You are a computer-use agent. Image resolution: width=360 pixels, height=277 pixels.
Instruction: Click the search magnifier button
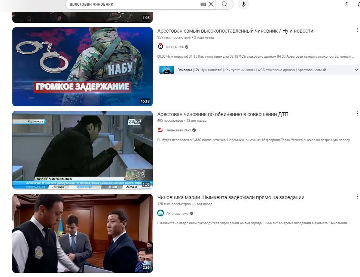click(224, 4)
